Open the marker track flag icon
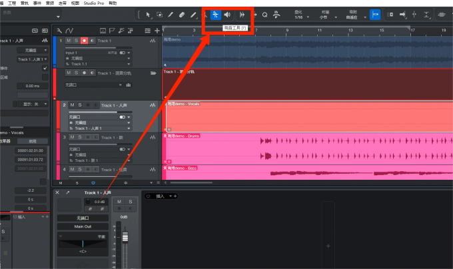 coord(112,31)
